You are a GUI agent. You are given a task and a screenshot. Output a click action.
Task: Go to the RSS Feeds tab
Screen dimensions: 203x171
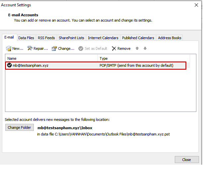point(46,38)
